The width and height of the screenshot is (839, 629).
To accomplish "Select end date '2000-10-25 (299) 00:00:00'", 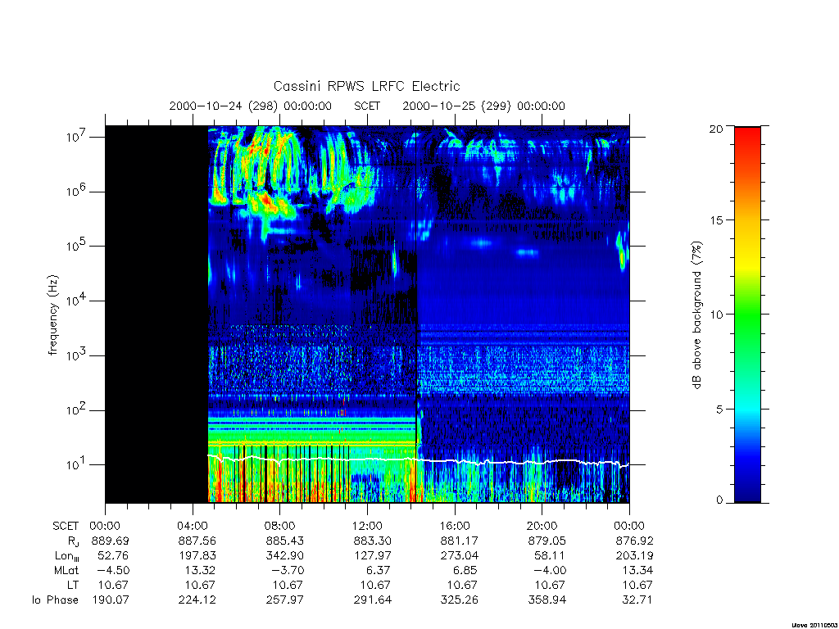I will (483, 106).
